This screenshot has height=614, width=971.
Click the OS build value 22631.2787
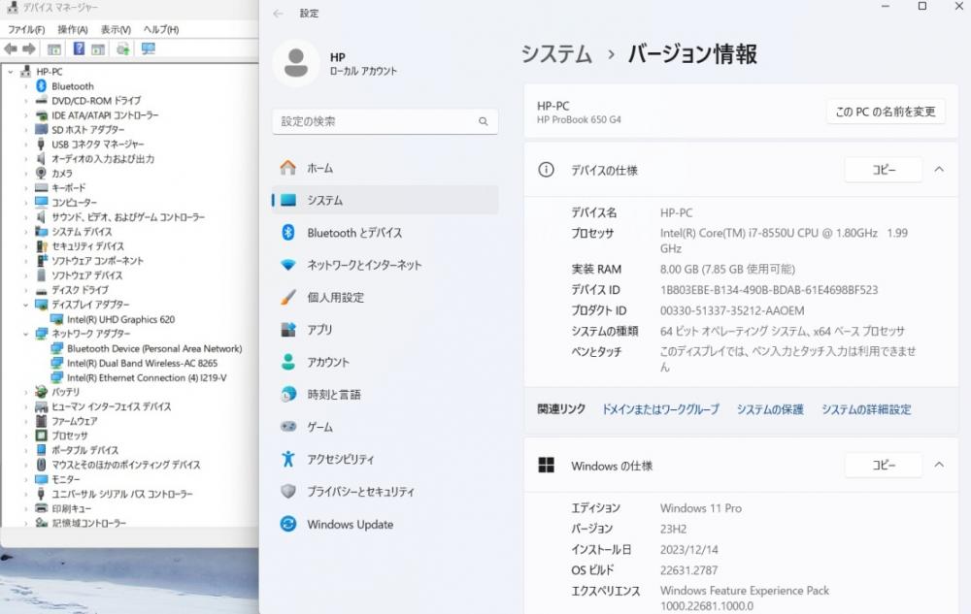point(688,570)
